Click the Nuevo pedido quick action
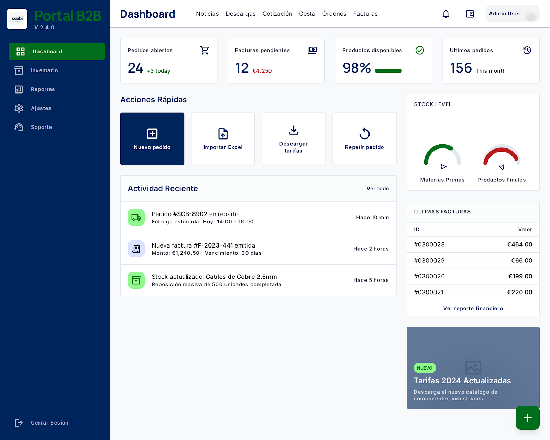This screenshot has height=440, width=550. pyautogui.click(x=152, y=139)
